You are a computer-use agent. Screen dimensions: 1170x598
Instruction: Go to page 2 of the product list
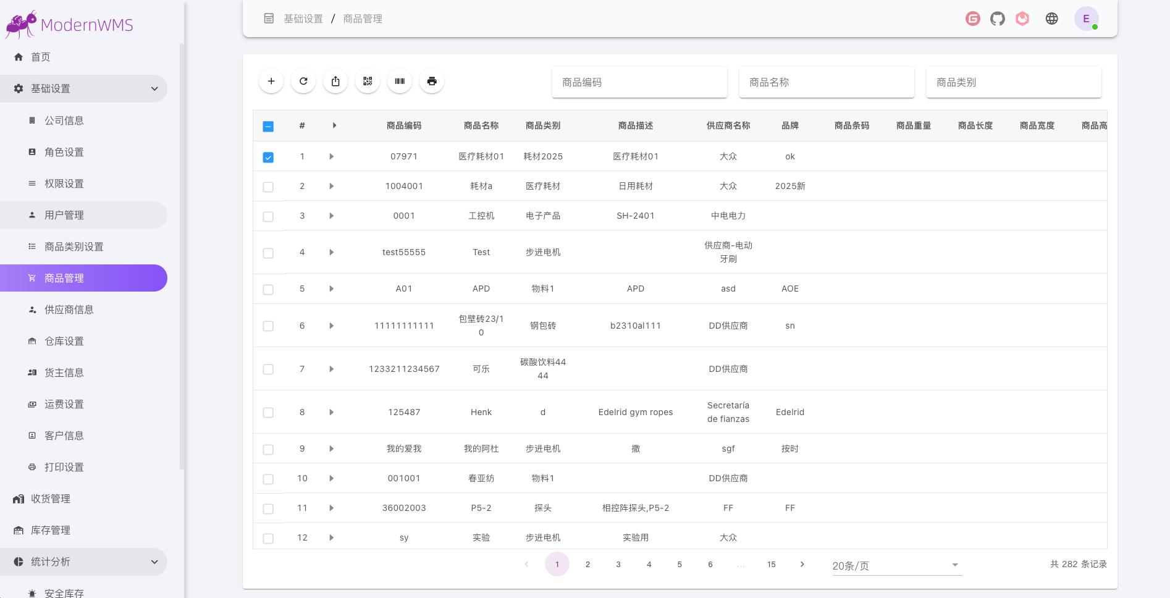(587, 564)
